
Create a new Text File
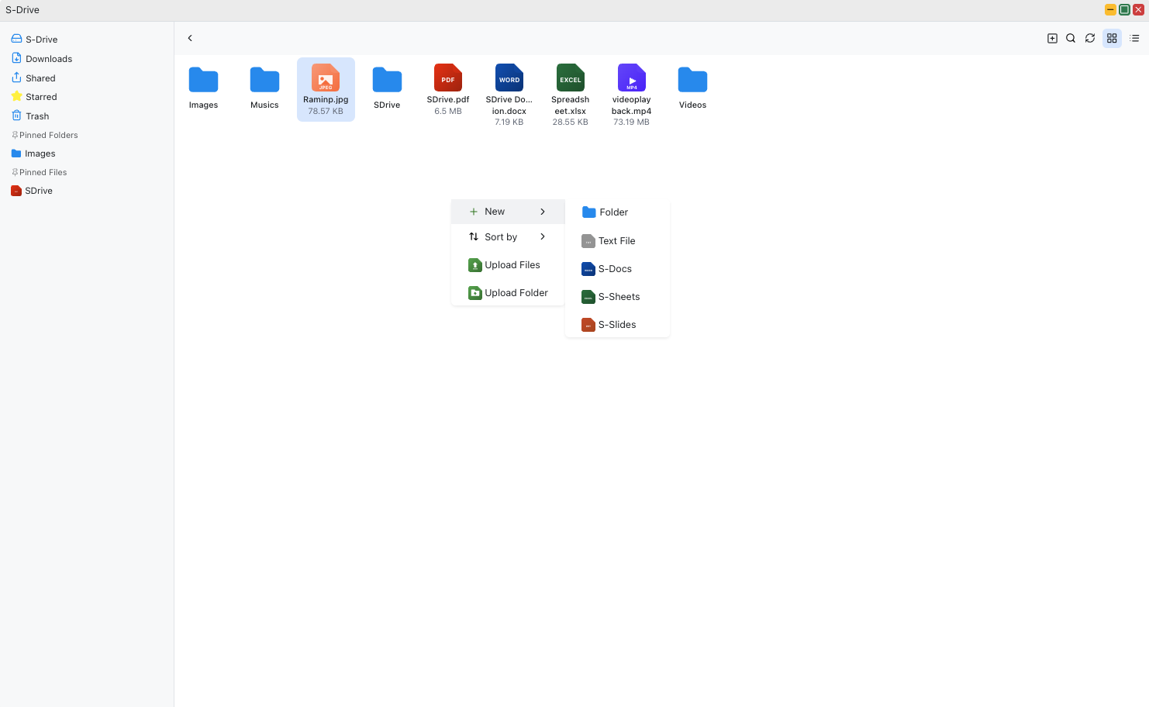click(616, 241)
